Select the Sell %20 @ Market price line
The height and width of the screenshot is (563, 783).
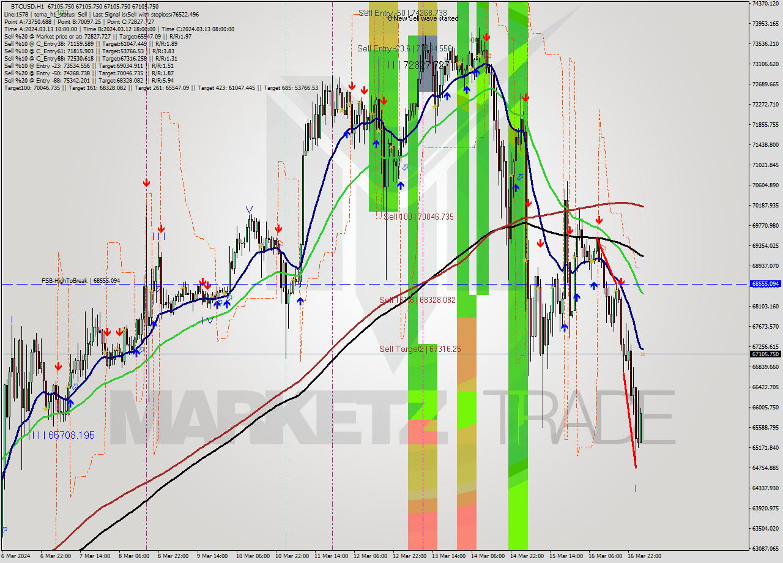[98, 36]
